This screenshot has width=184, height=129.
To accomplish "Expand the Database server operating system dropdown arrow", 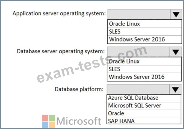I will (x=175, y=52).
